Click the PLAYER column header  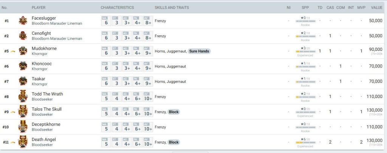pos(39,8)
